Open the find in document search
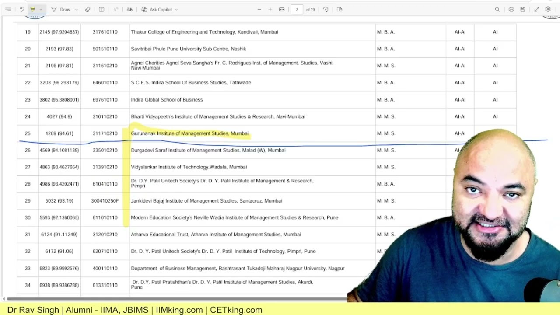Viewport: 560px width, 315px height. 497,9
